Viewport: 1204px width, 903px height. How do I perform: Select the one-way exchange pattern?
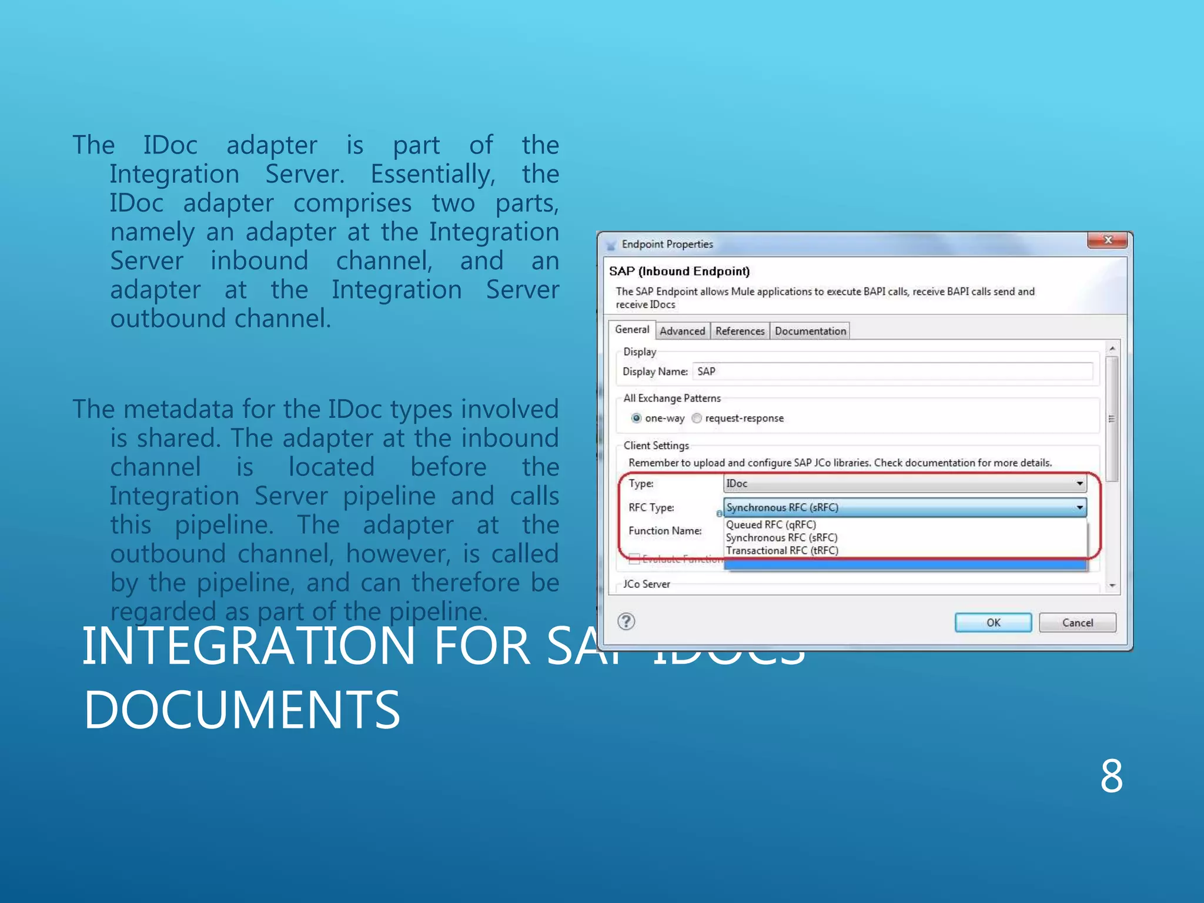click(x=636, y=418)
